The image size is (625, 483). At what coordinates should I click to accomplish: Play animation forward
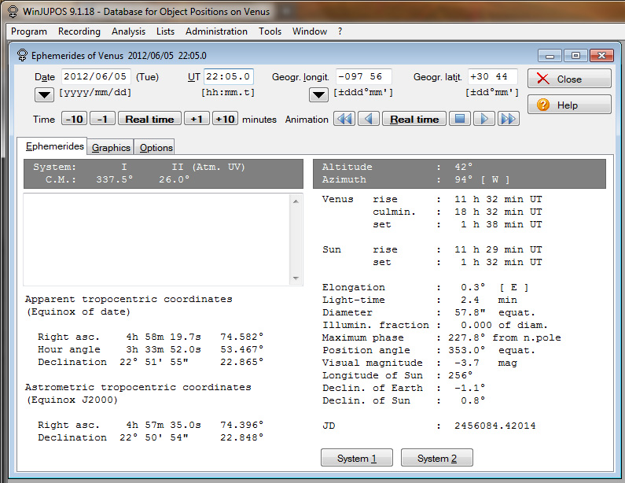(484, 119)
